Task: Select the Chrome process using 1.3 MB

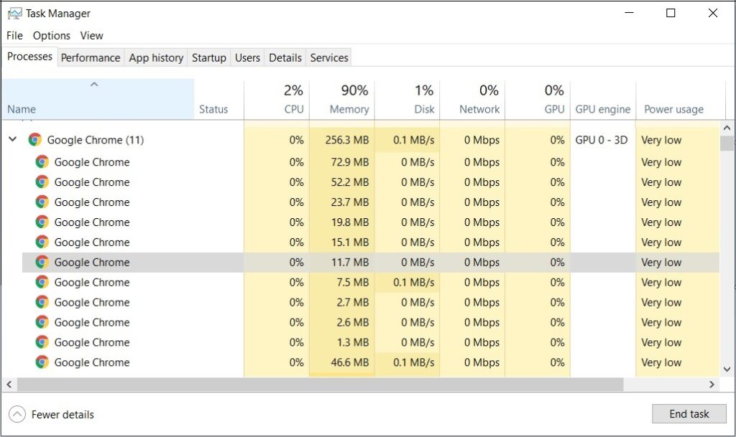Action: tap(91, 342)
